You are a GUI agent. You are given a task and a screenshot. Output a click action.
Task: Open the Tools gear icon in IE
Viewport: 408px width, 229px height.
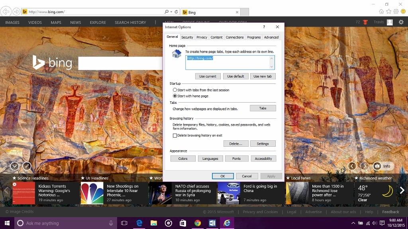click(396, 12)
